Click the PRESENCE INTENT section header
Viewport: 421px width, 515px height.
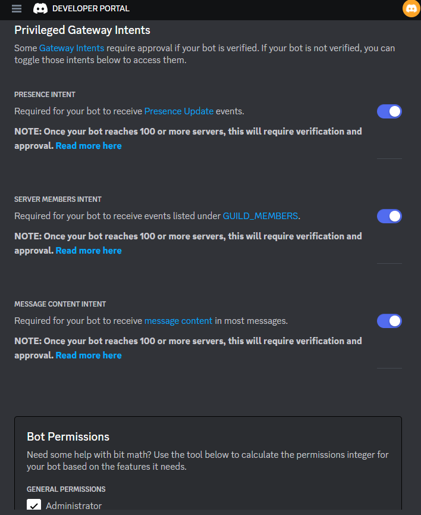tap(45, 94)
